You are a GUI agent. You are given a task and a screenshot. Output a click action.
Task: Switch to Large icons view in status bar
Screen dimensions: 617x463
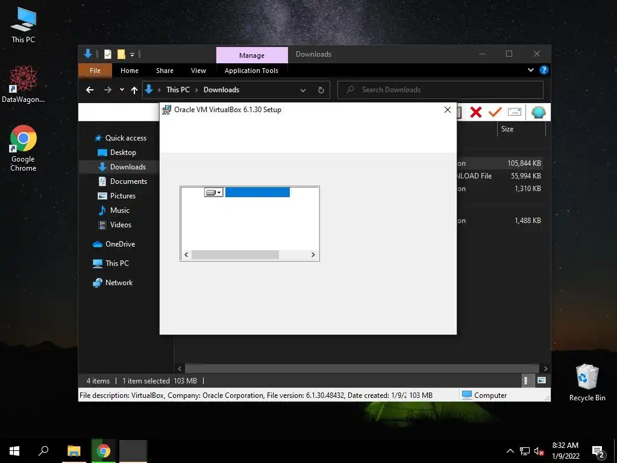click(x=542, y=380)
